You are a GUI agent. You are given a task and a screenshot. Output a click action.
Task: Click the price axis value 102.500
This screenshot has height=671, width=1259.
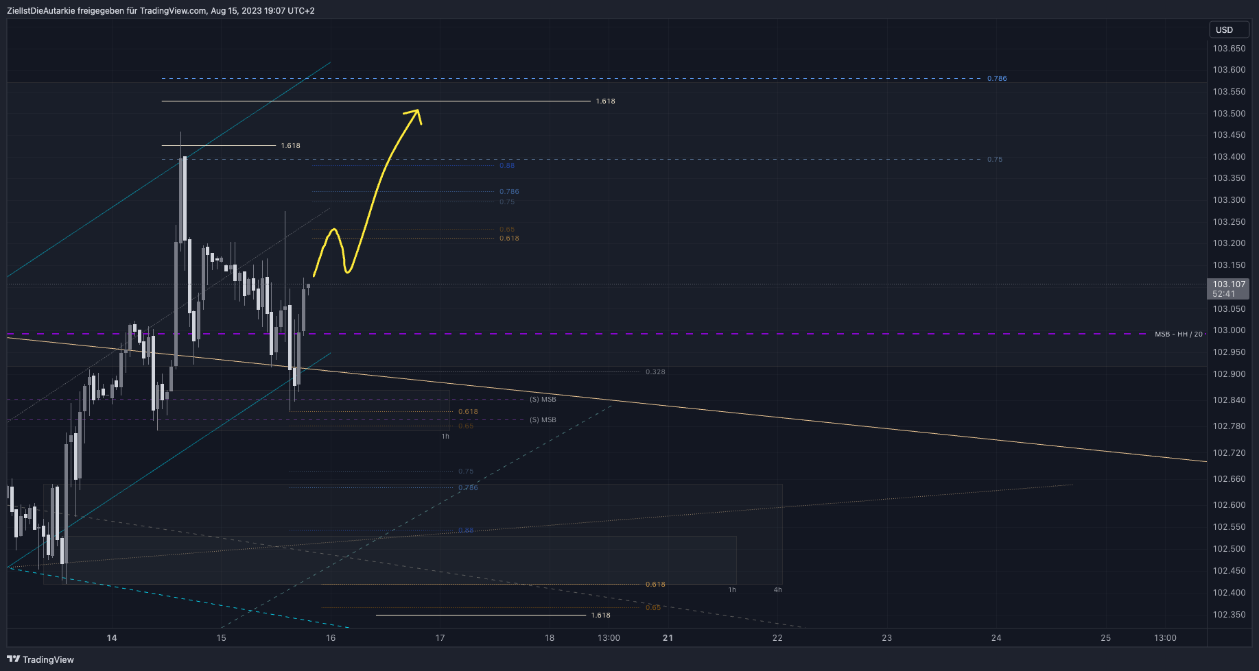point(1229,549)
